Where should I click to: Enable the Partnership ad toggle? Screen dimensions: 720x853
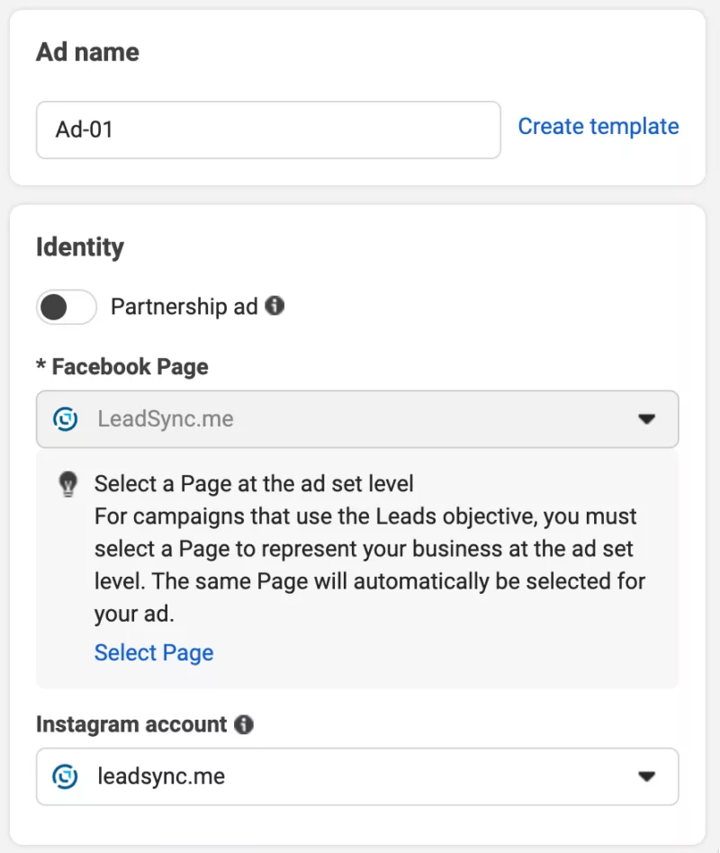tap(66, 307)
